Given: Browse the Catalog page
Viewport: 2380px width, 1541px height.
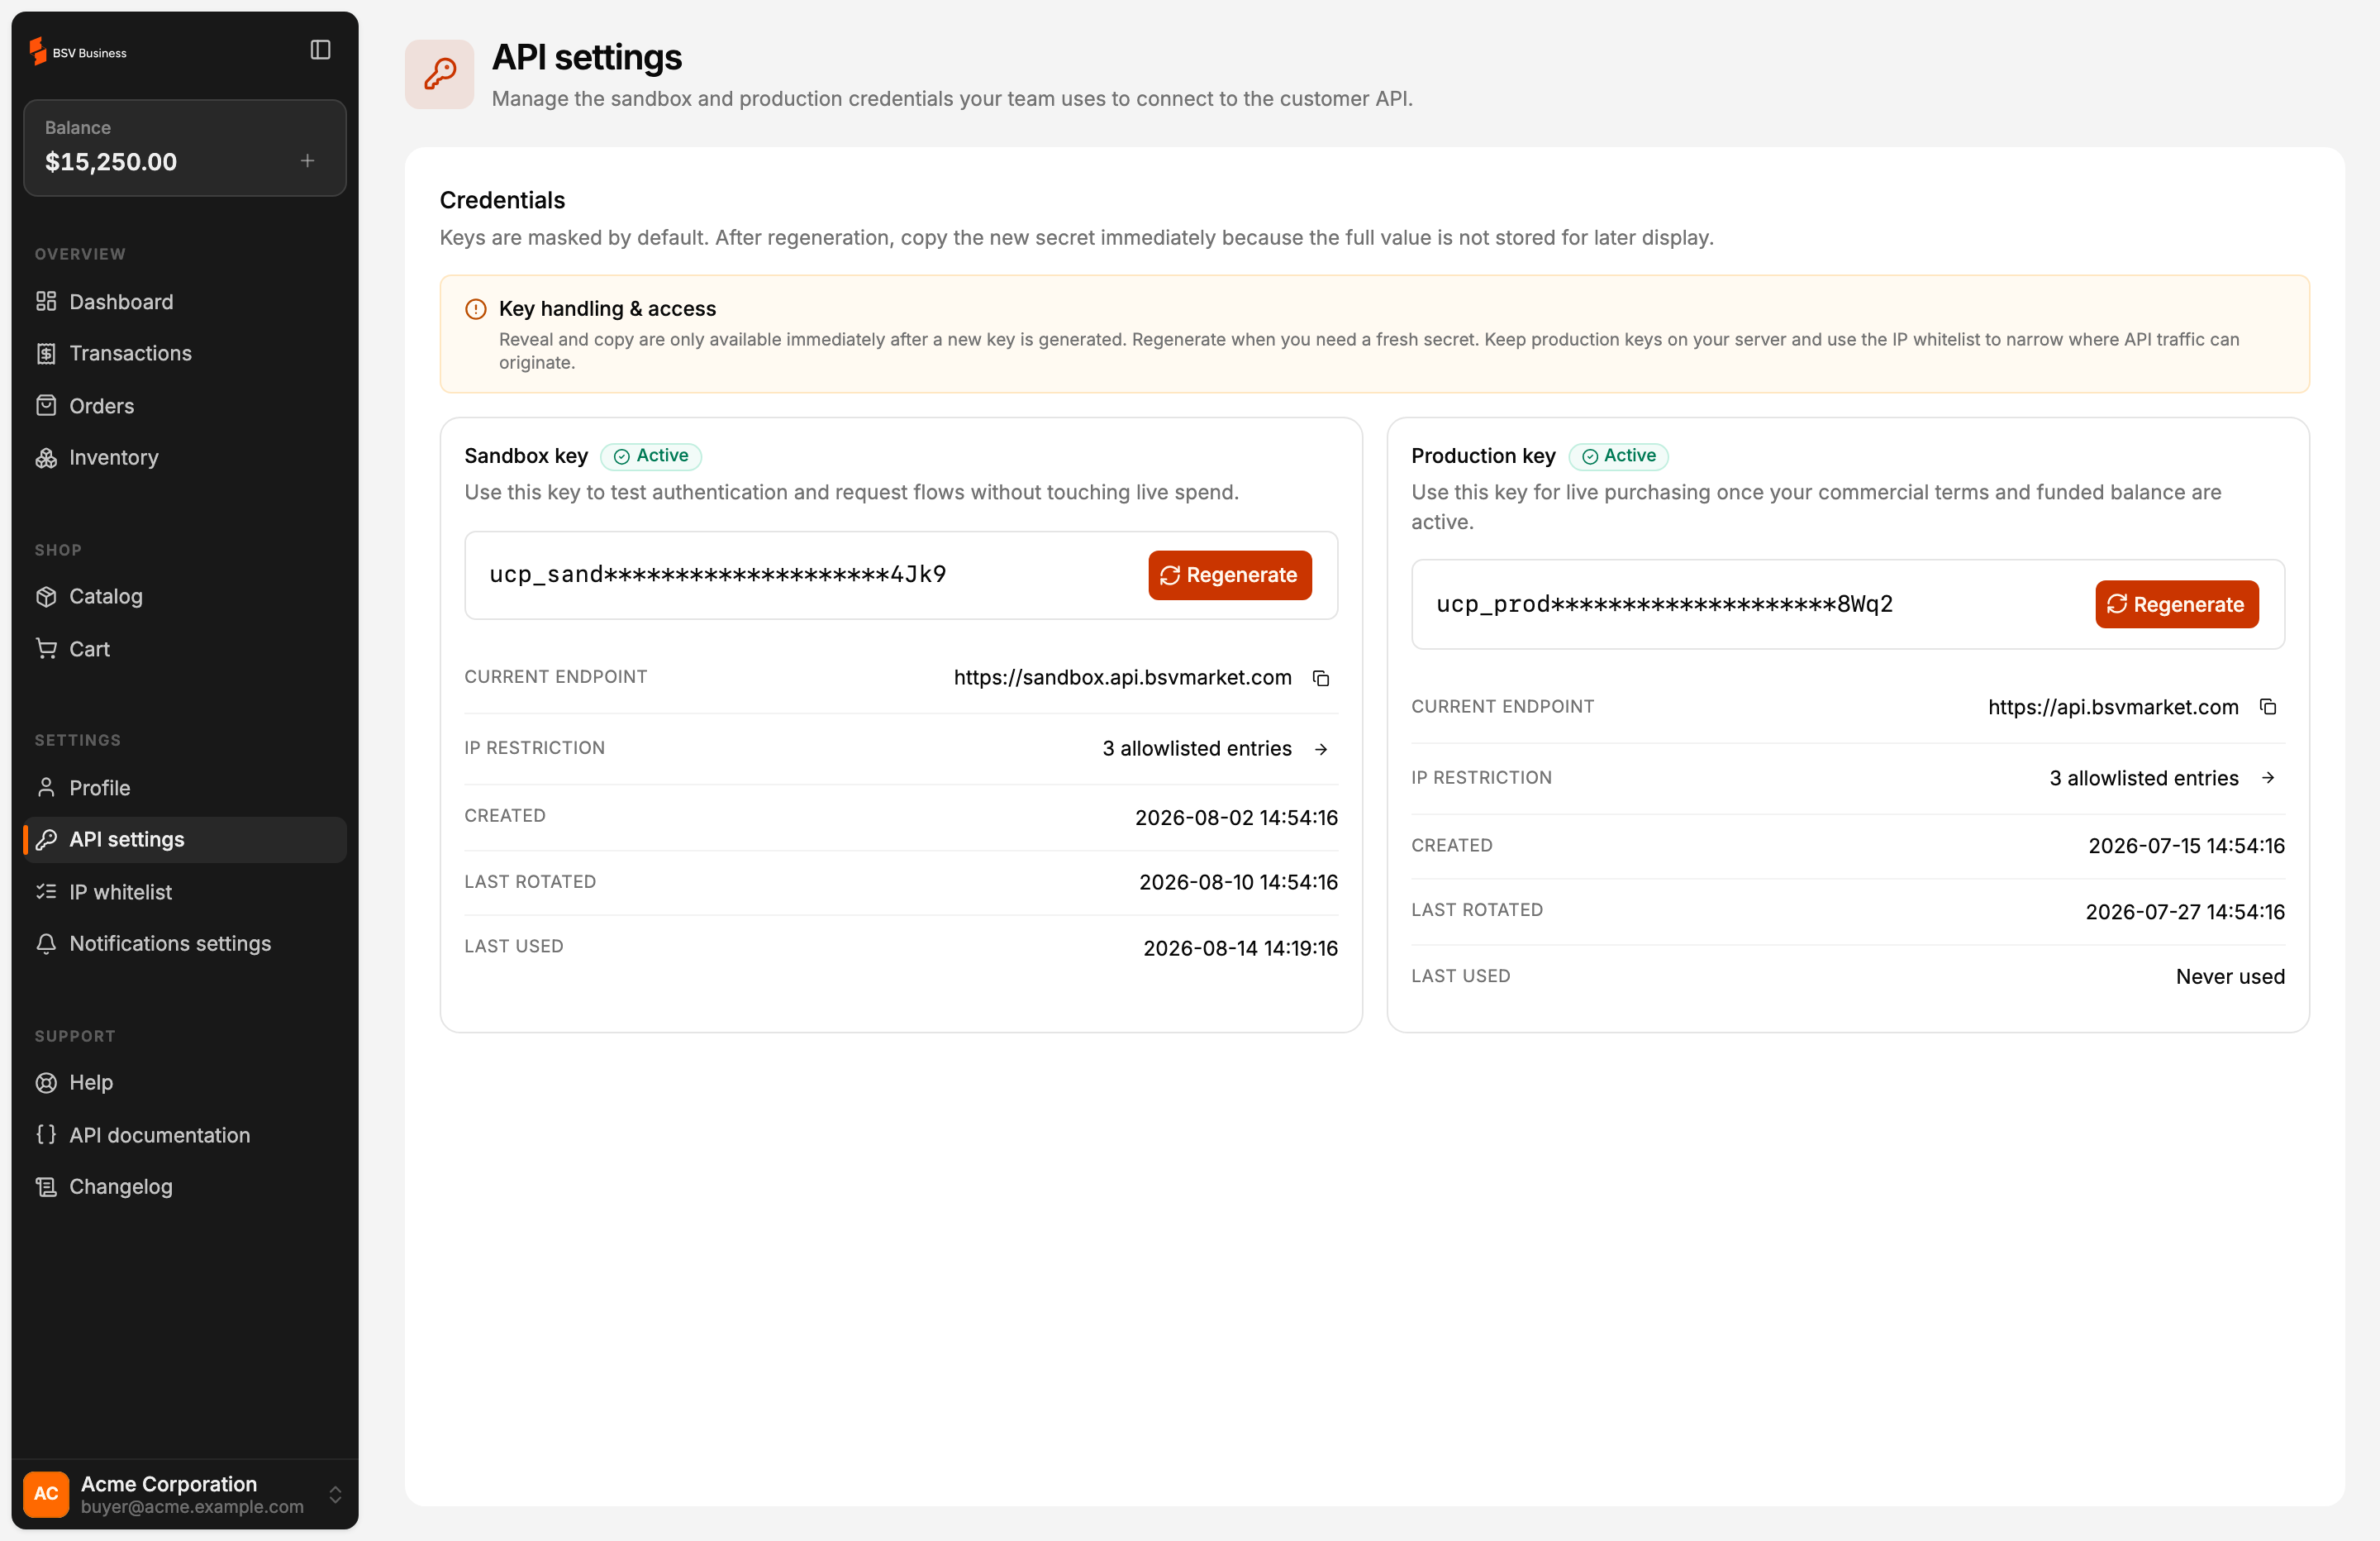Looking at the screenshot, I should point(184,596).
